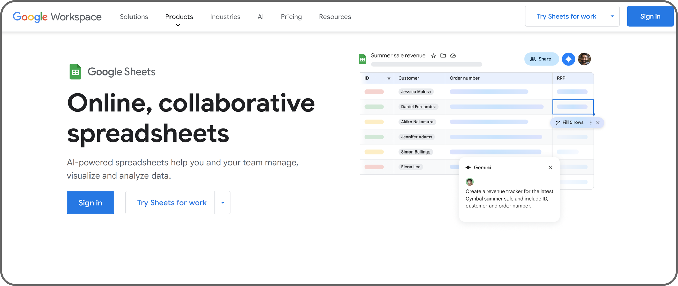The height and width of the screenshot is (286, 678).
Task: Click the Share button
Action: click(541, 59)
